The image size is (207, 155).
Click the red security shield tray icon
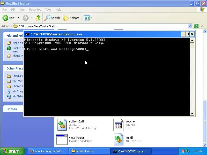183,151
